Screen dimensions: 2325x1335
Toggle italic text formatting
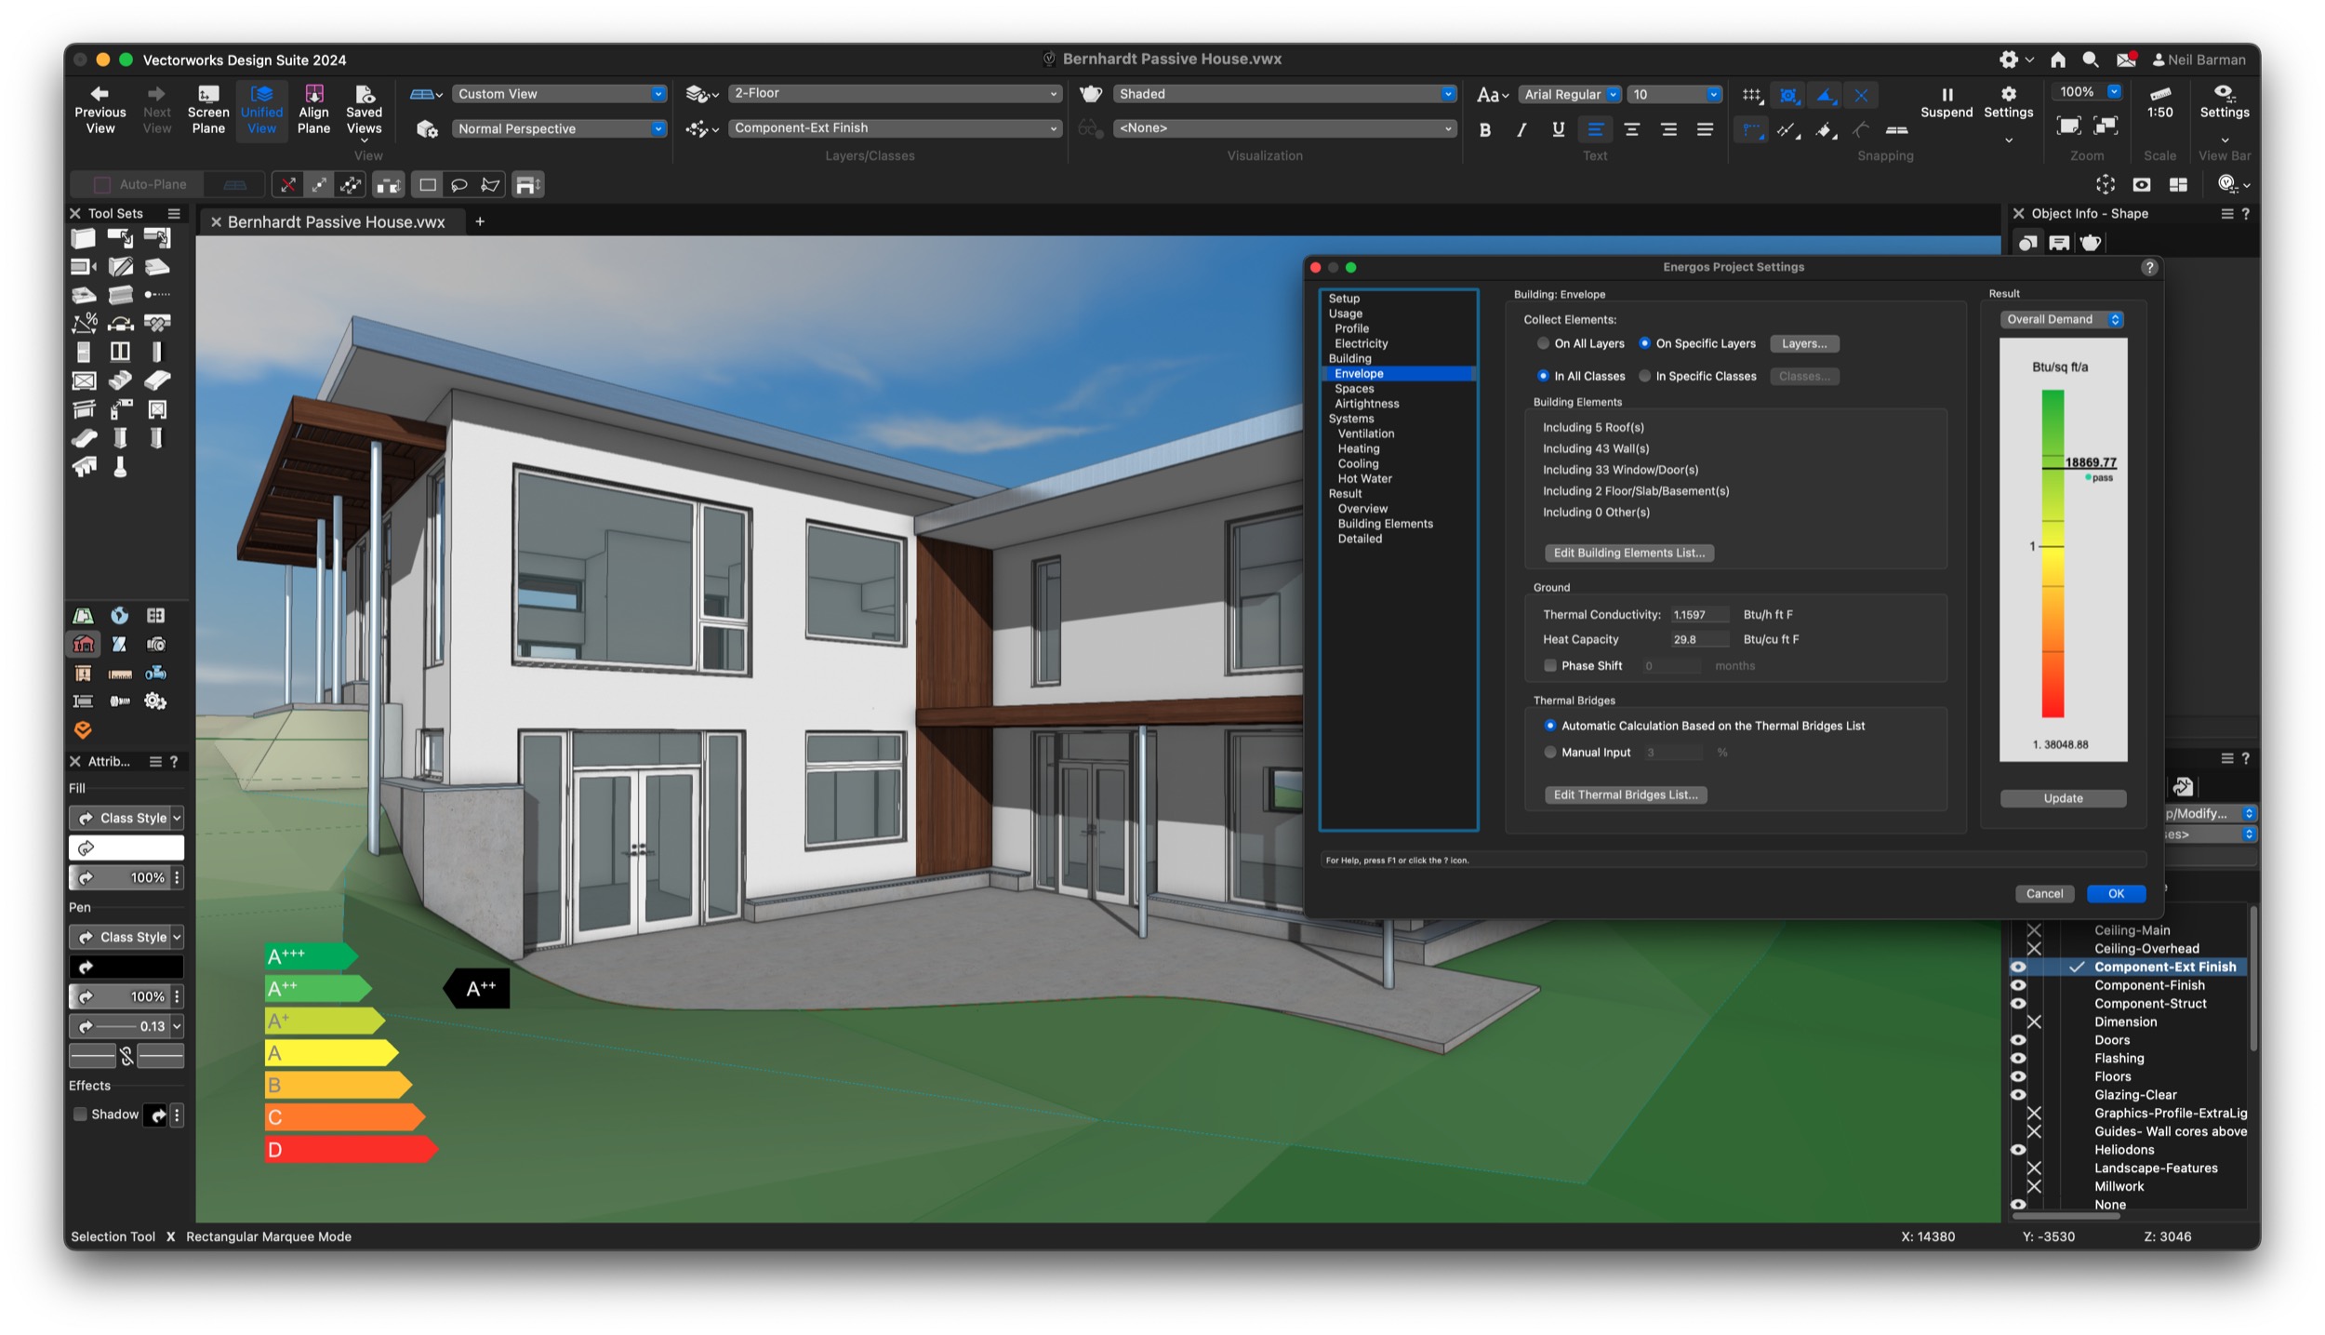pyautogui.click(x=1521, y=130)
